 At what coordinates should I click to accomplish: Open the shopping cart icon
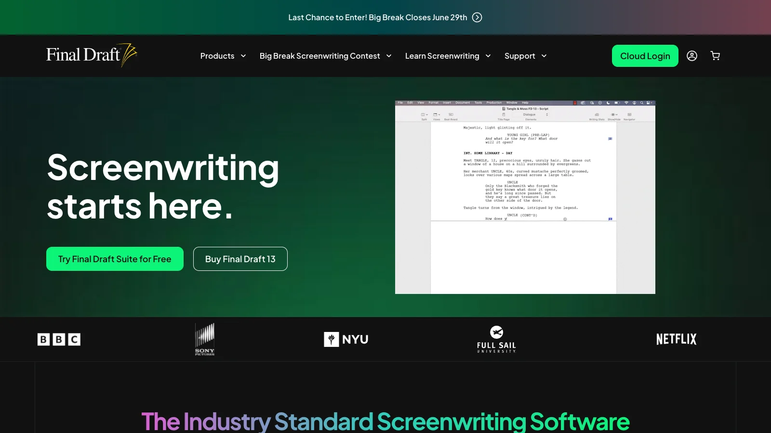[x=715, y=56]
